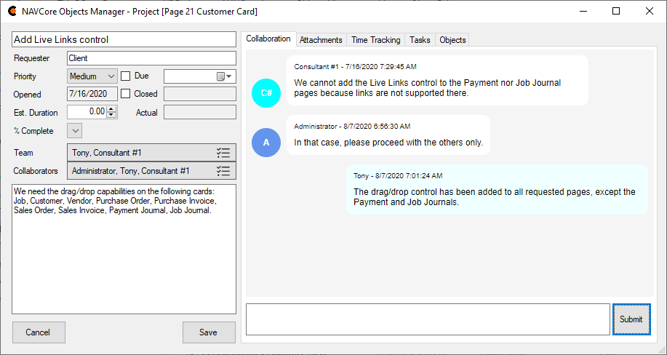This screenshot has width=667, height=355.
Task: Click the Cancel button
Action: 39,332
